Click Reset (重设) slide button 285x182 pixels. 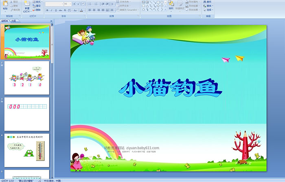37,6
